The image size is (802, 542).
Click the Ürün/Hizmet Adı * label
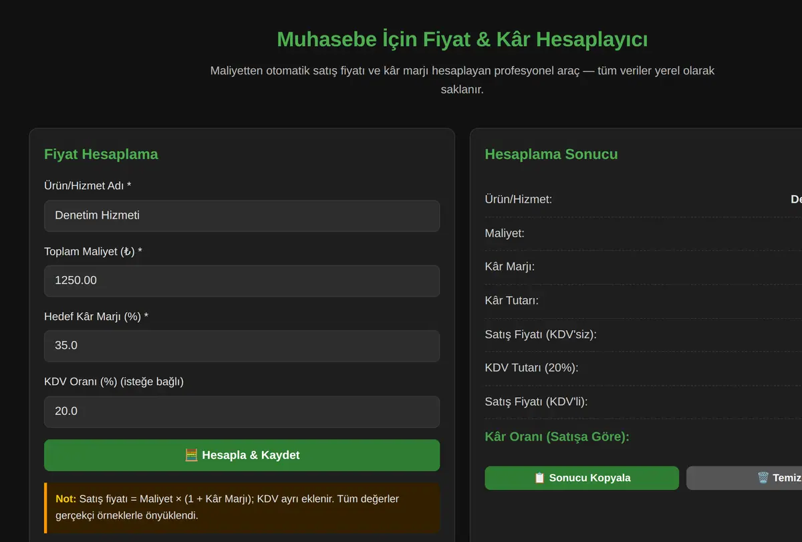88,186
